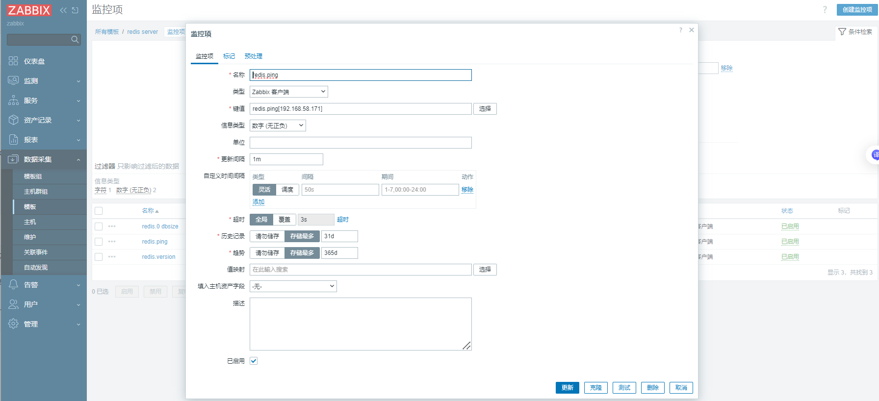
Task: Tick the select-all checkbox in table header
Action: [99, 211]
